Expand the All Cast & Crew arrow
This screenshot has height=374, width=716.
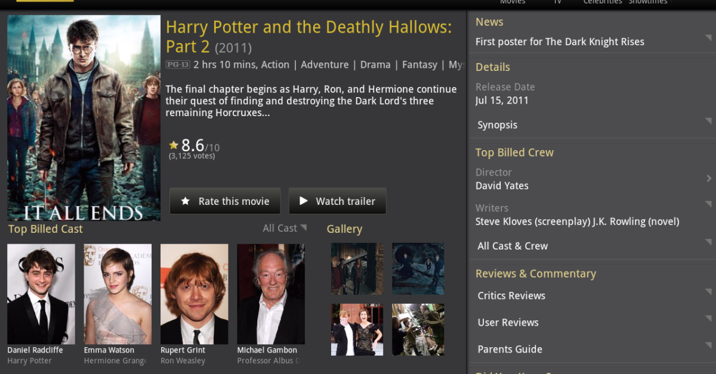708,242
